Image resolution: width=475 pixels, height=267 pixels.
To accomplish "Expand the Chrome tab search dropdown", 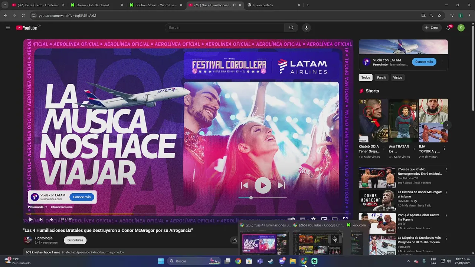I will pyautogui.click(x=5, y=5).
